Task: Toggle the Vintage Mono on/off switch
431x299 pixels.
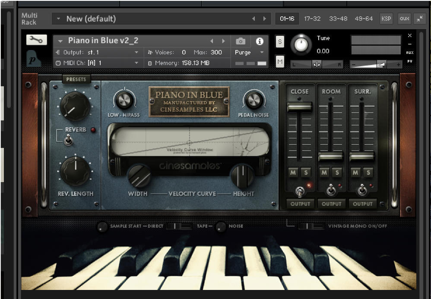Action: point(311,226)
